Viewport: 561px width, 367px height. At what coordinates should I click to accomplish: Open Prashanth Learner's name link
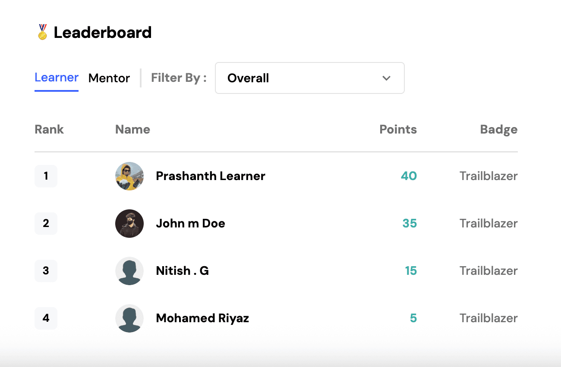click(211, 176)
